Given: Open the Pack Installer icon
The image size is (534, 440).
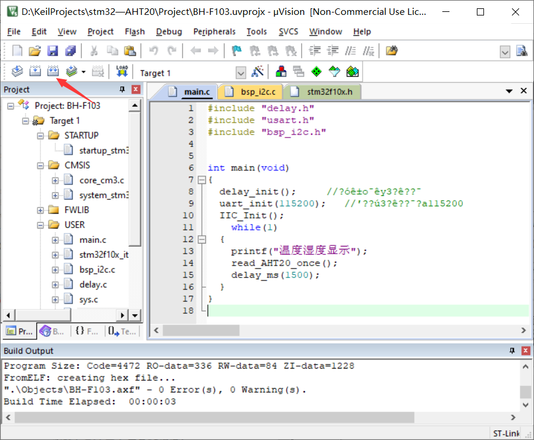Looking at the screenshot, I should pyautogui.click(x=352, y=71).
